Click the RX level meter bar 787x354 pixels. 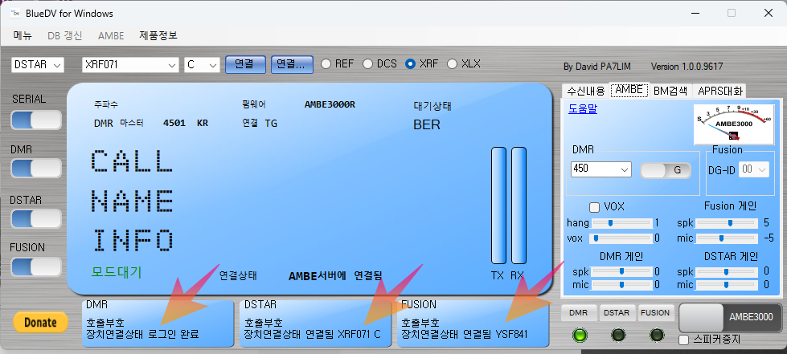(519, 205)
